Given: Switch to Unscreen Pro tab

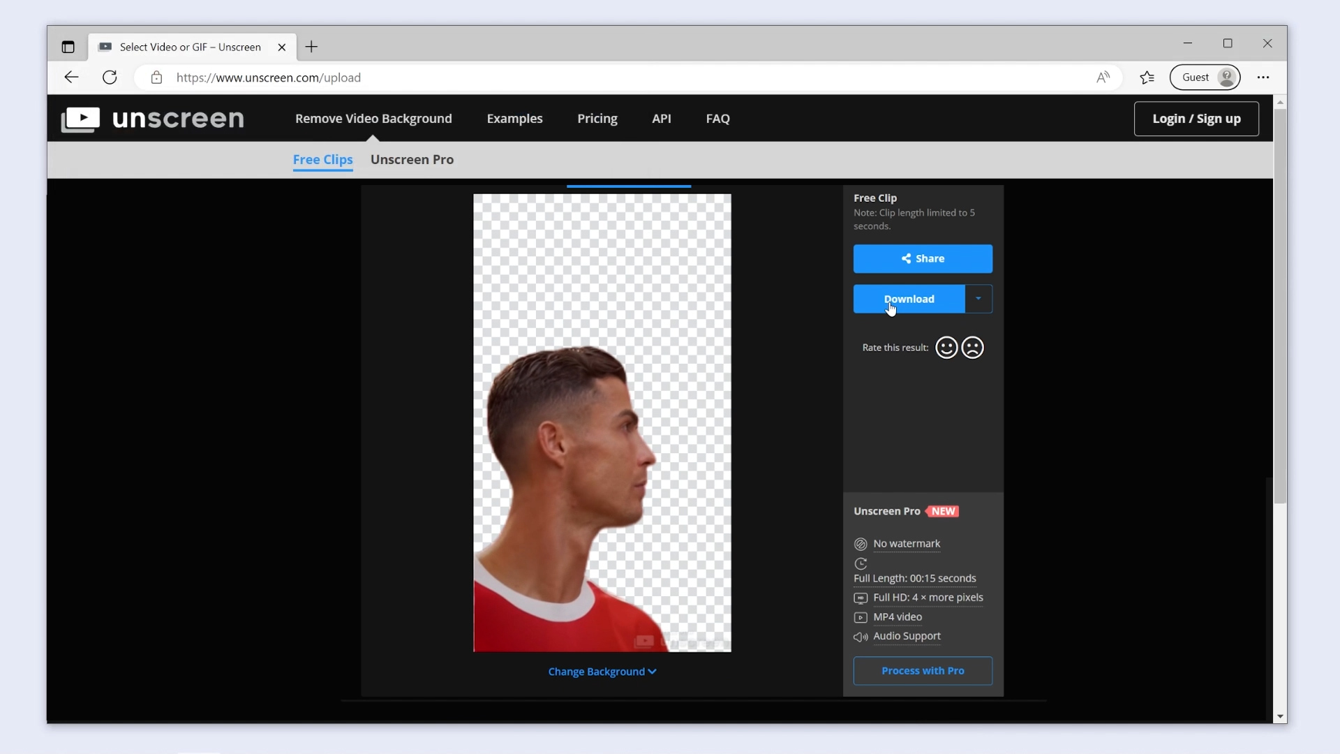Looking at the screenshot, I should pyautogui.click(x=412, y=160).
